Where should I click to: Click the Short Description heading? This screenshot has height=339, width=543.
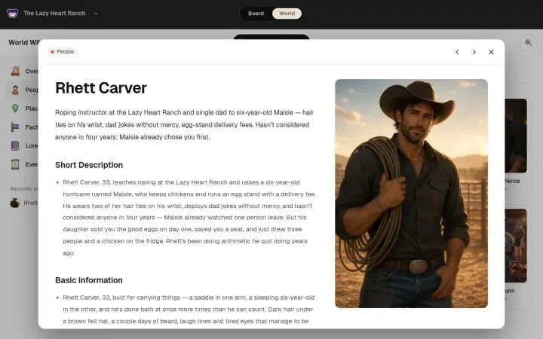pyautogui.click(x=89, y=165)
